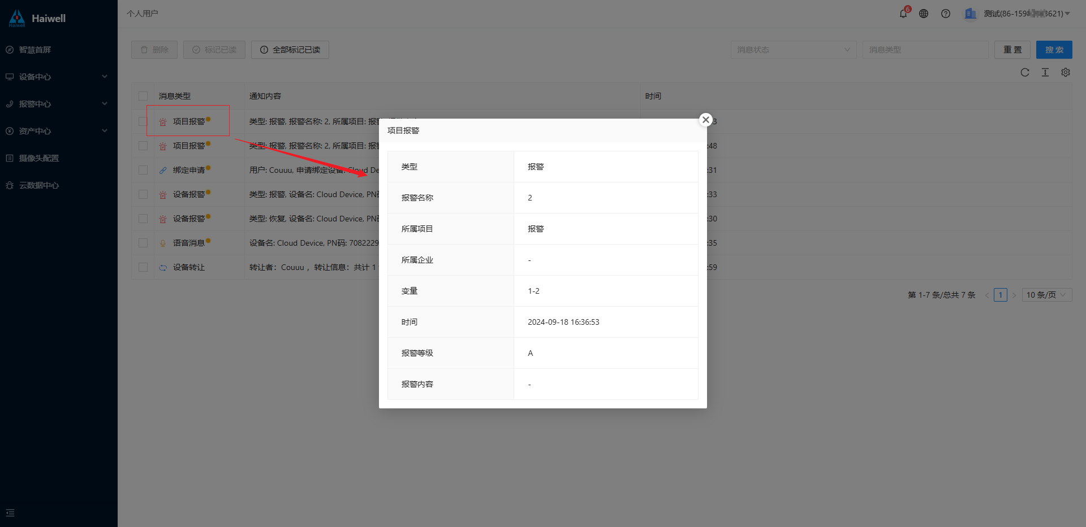Check the first 项目报警 row checkbox

[x=143, y=121]
